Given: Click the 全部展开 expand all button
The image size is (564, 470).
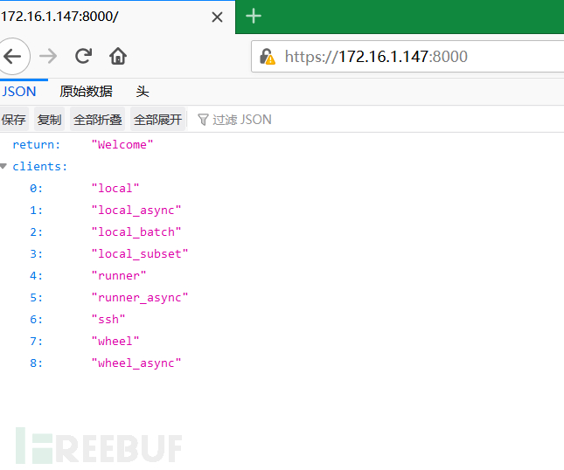Looking at the screenshot, I should pos(157,120).
